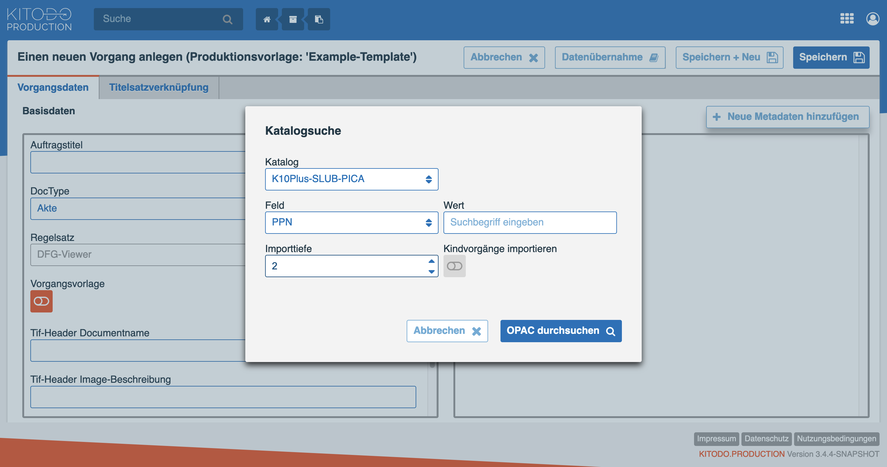
Task: Click the Katalogsuche dialog heading
Action: [x=303, y=131]
